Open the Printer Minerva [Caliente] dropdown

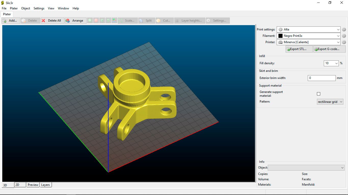(x=309, y=42)
